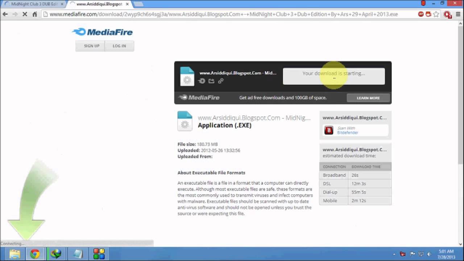
Task: Click the red extension icon beside the ABP icon
Action: tap(428, 14)
